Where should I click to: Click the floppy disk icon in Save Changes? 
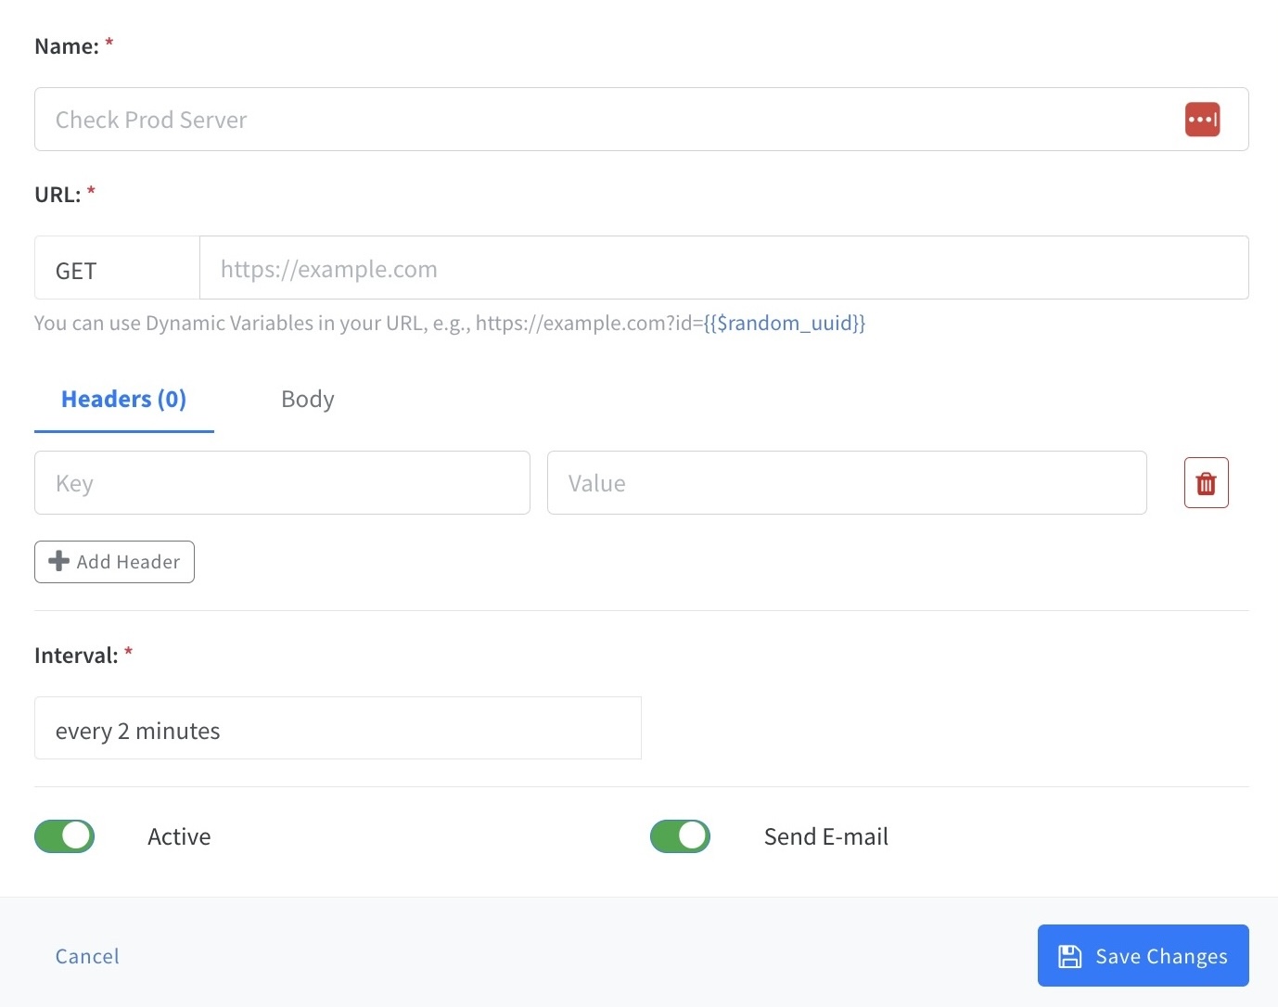click(x=1071, y=956)
